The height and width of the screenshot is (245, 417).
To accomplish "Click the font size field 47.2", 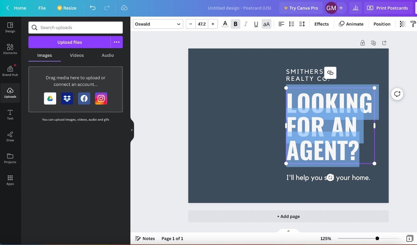I will point(202,24).
